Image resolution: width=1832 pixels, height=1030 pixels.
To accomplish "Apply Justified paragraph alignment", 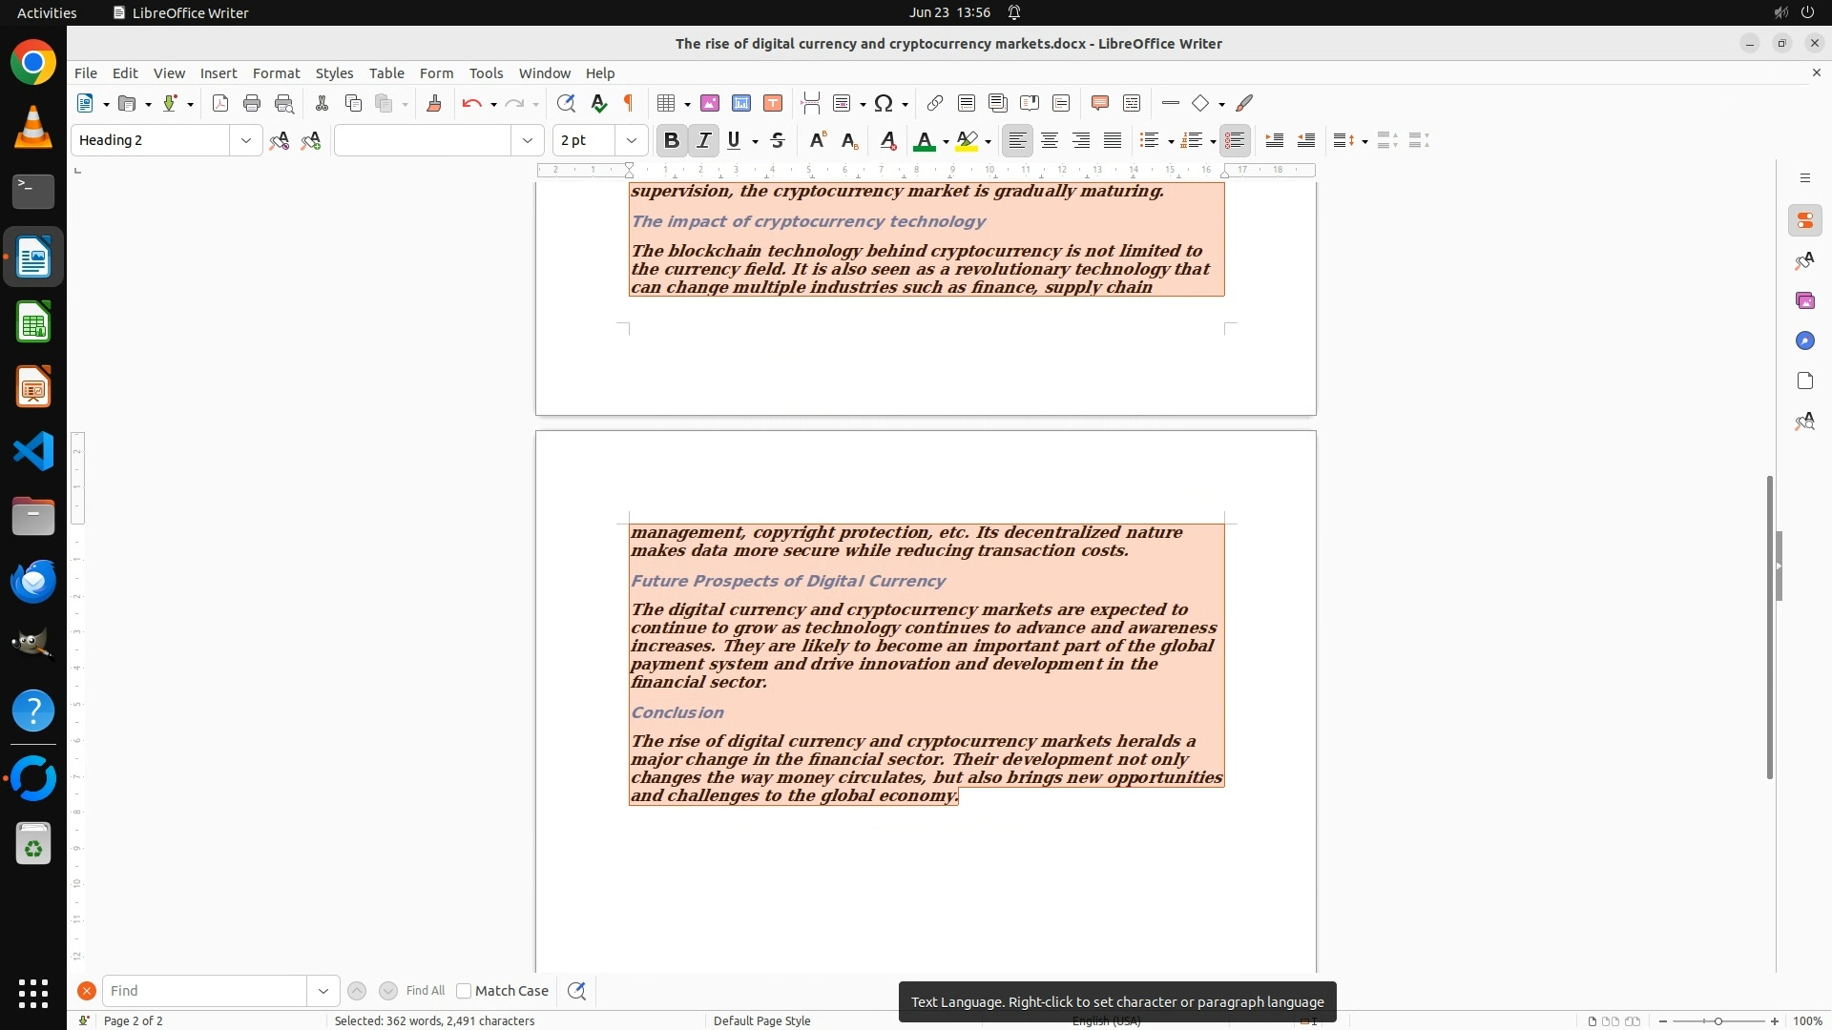I will point(1113,140).
